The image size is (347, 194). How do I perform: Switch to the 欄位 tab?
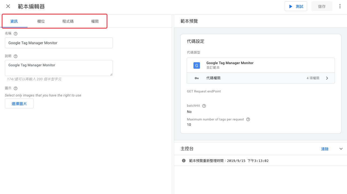point(41,21)
